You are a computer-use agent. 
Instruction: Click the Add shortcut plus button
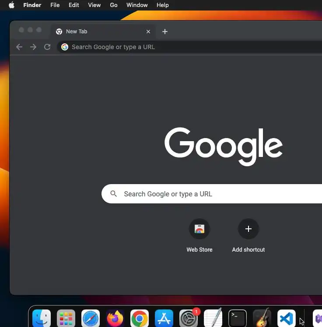pos(248,229)
